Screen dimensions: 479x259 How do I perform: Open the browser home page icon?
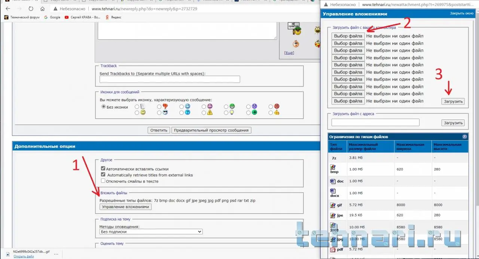pos(42,9)
